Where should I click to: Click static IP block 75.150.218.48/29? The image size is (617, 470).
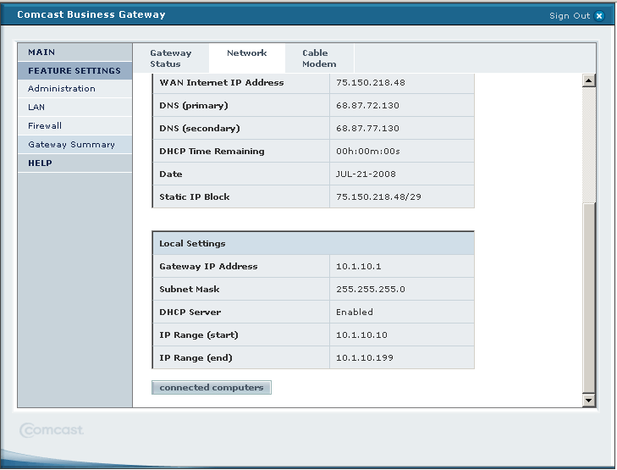click(x=378, y=196)
